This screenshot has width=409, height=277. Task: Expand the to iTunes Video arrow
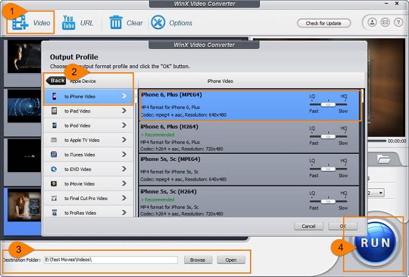(124, 155)
